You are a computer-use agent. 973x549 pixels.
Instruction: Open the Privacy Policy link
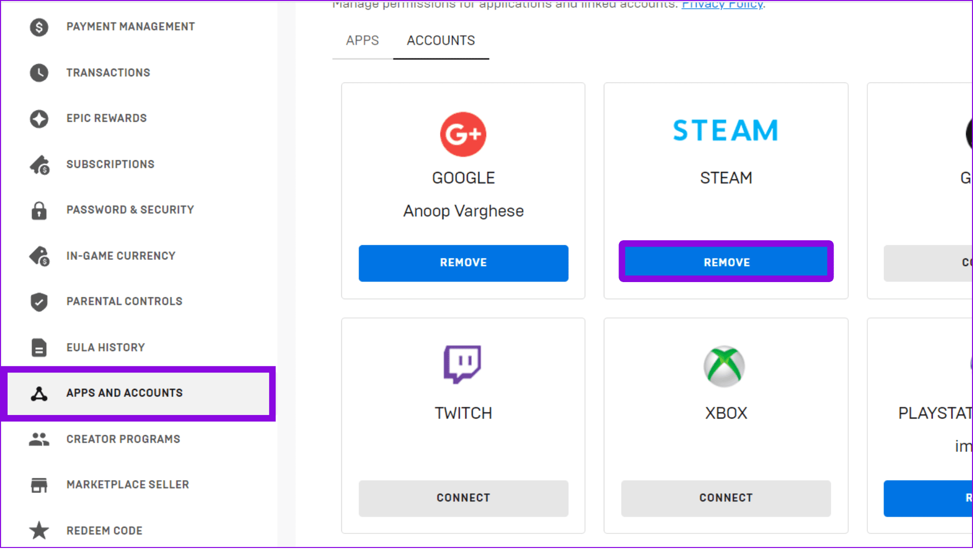coord(722,5)
